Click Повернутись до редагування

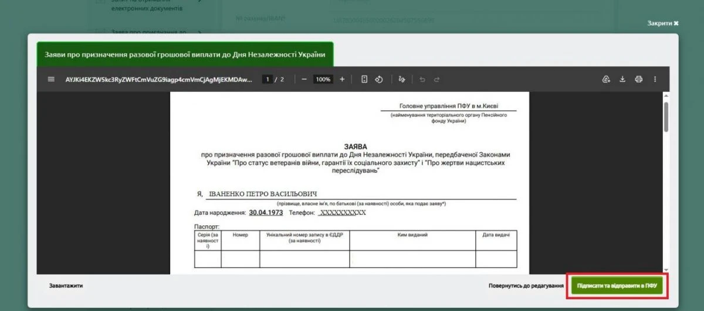[526, 286]
